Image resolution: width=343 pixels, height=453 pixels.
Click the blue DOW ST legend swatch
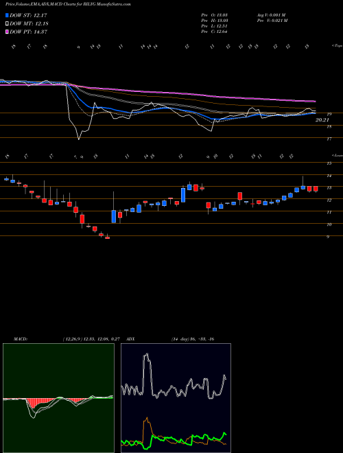[x=8, y=15]
